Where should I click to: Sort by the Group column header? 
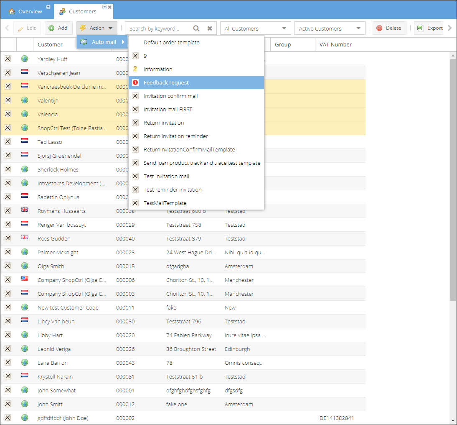point(292,44)
